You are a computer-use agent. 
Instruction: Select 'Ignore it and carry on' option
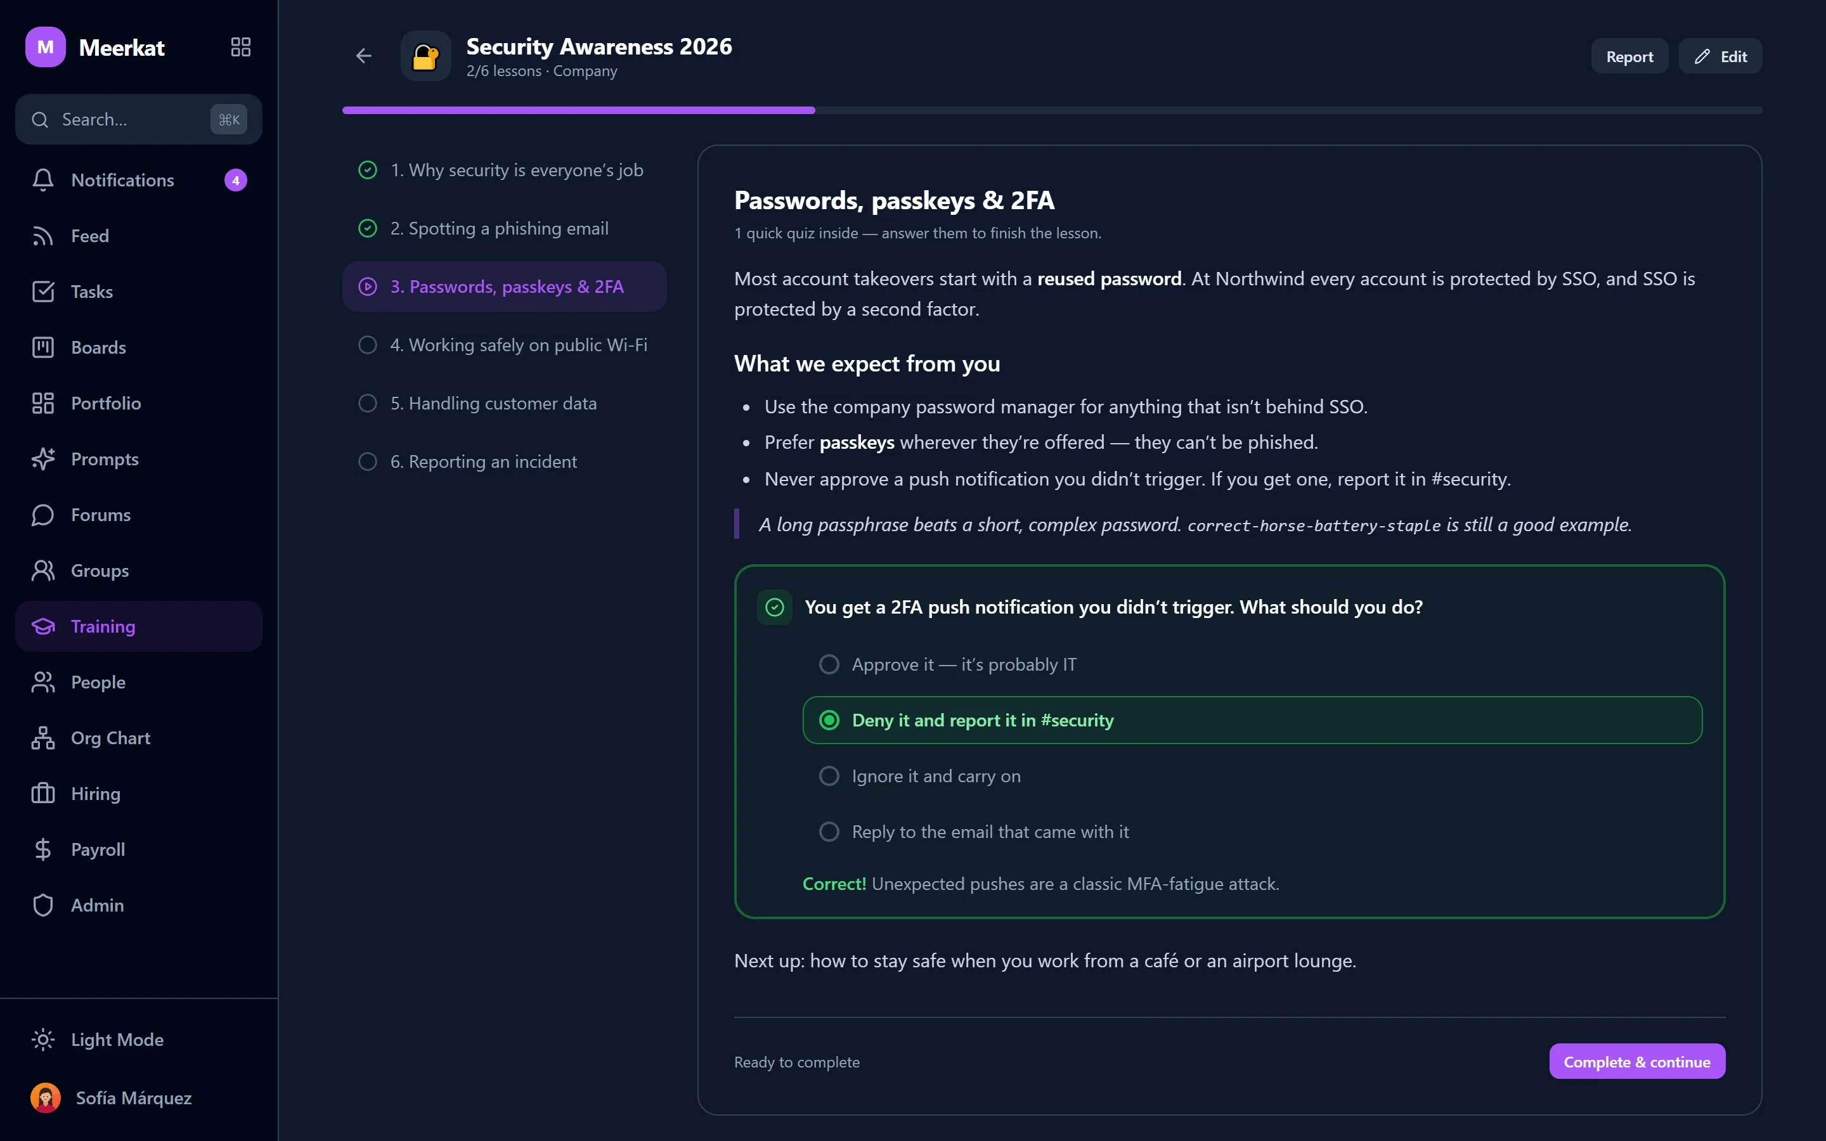click(1252, 776)
